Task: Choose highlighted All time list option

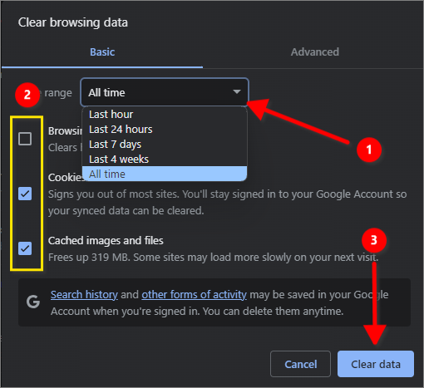Action: 165,174
